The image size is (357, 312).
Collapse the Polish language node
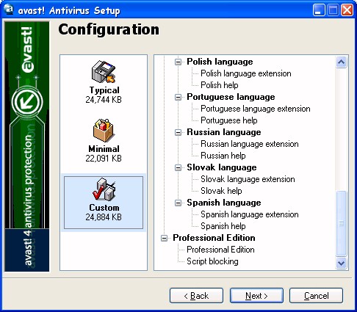pyautogui.click(x=178, y=62)
